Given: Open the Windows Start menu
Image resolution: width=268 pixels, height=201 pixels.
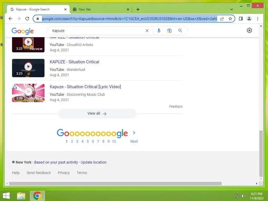Looking at the screenshot, I should [6, 196].
